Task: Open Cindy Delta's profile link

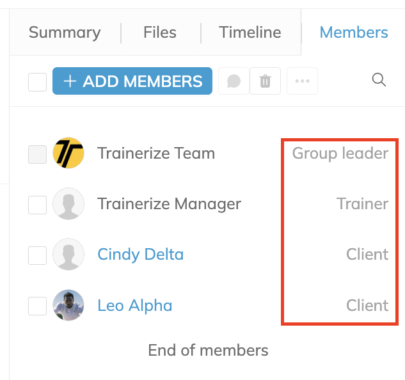Action: (140, 255)
